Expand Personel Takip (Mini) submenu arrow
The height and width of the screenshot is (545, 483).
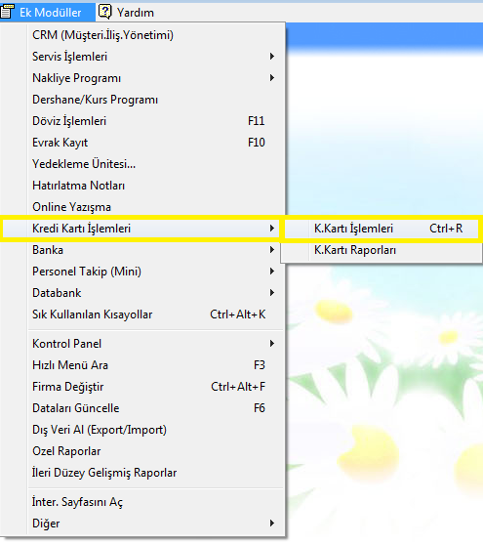click(x=272, y=272)
